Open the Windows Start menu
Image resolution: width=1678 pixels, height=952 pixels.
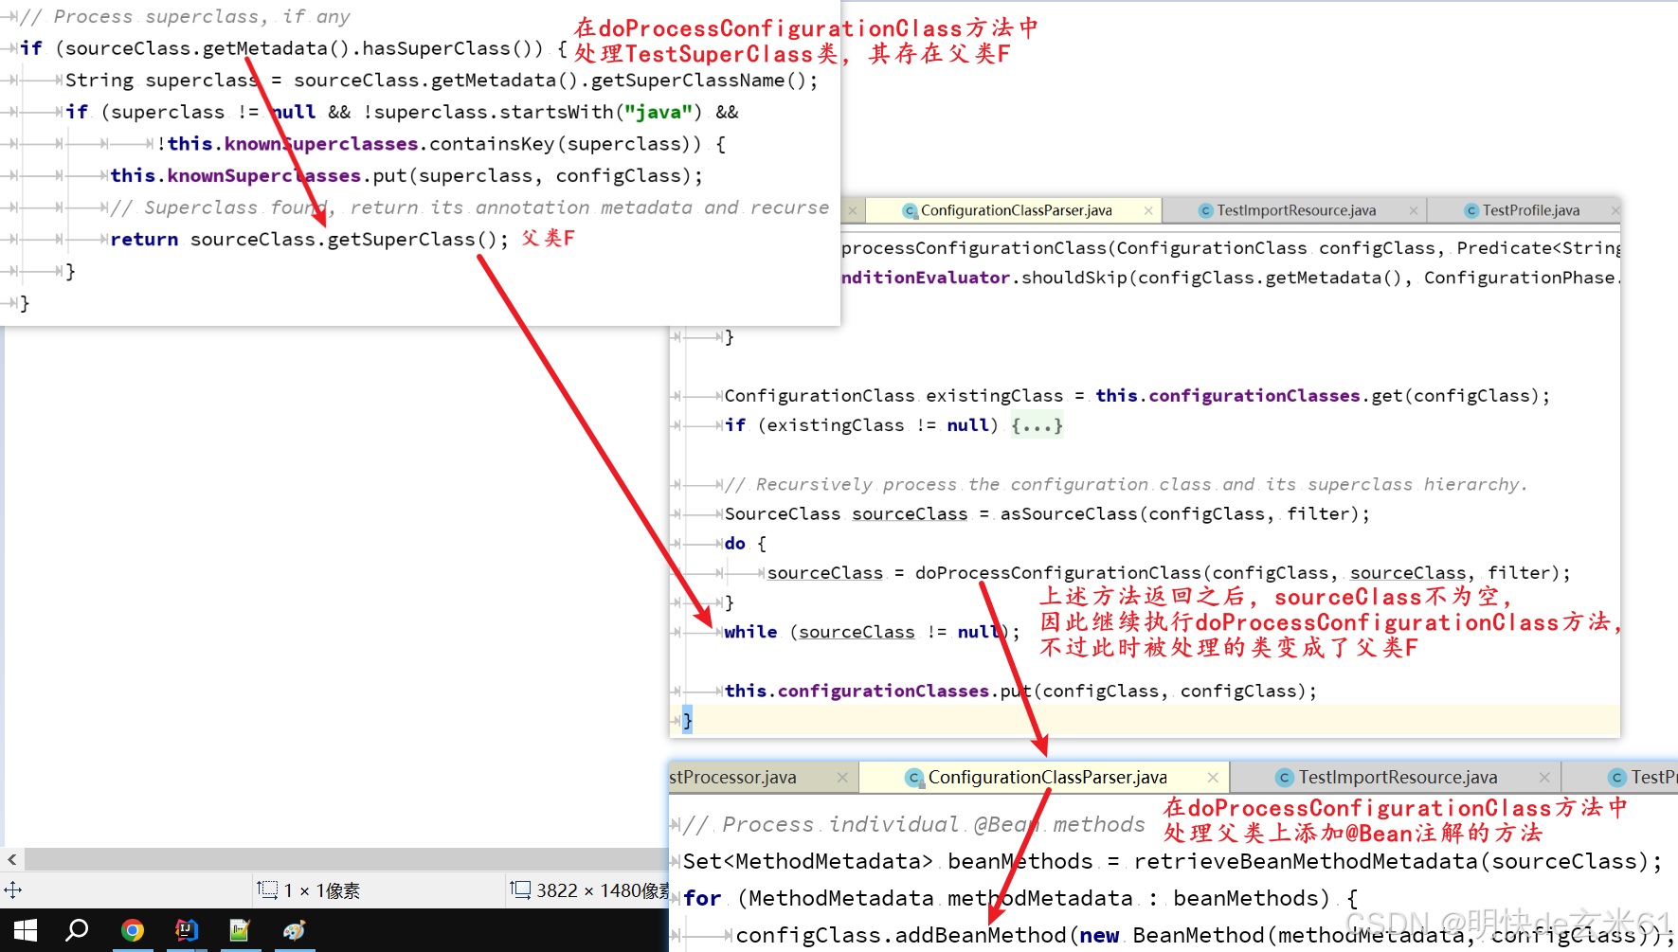[x=25, y=930]
